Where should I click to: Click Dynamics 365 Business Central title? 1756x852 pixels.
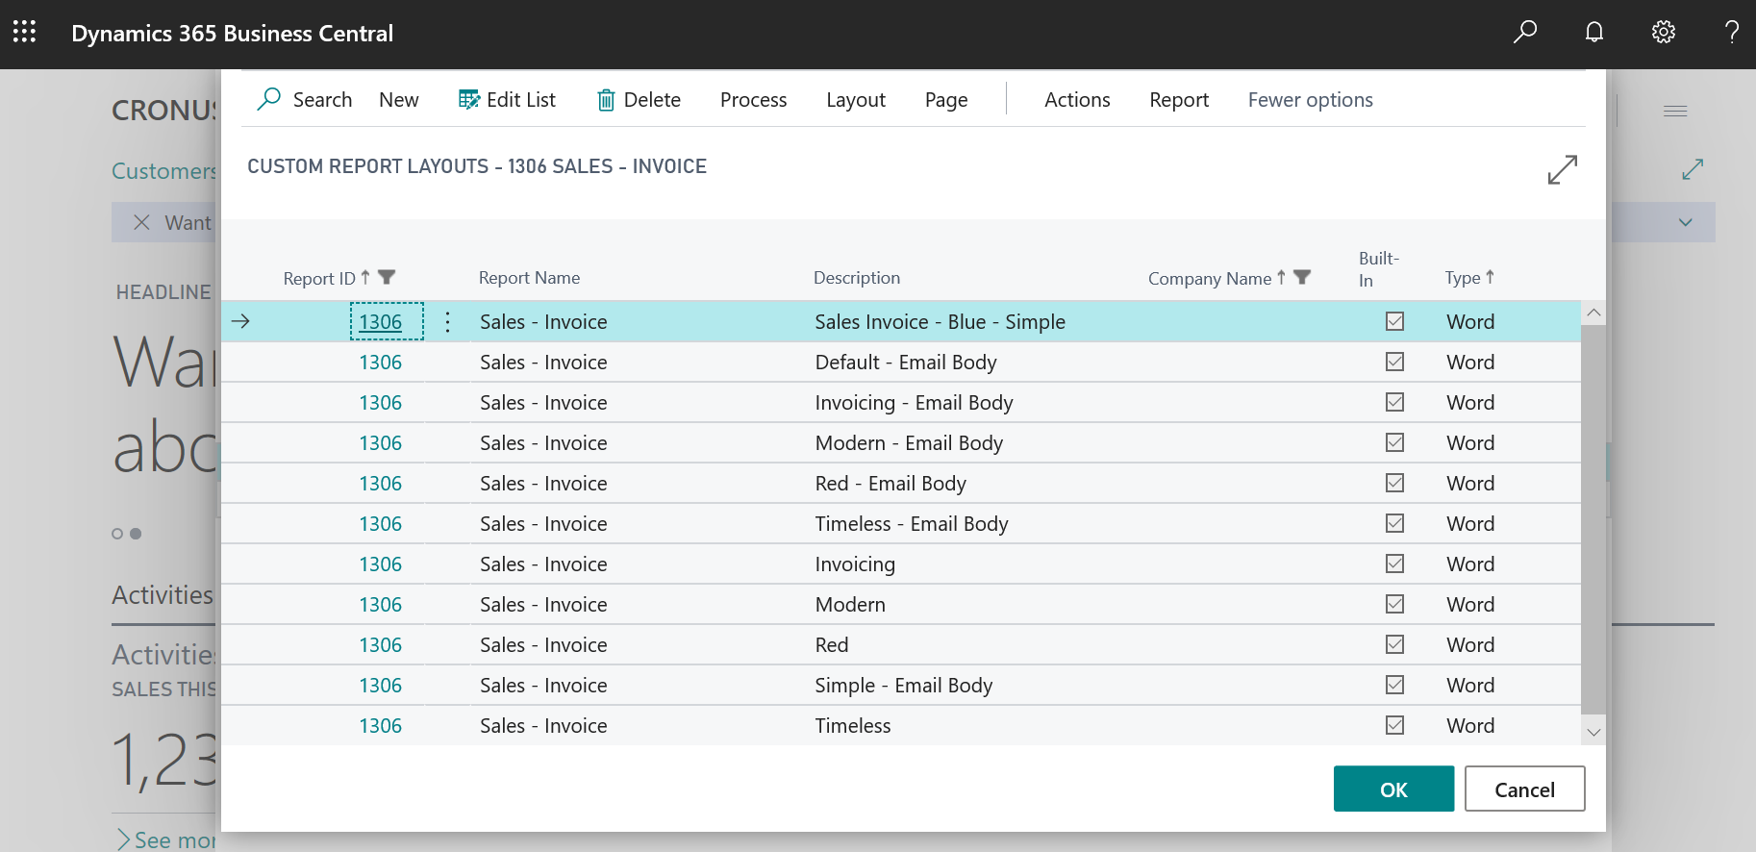(232, 34)
